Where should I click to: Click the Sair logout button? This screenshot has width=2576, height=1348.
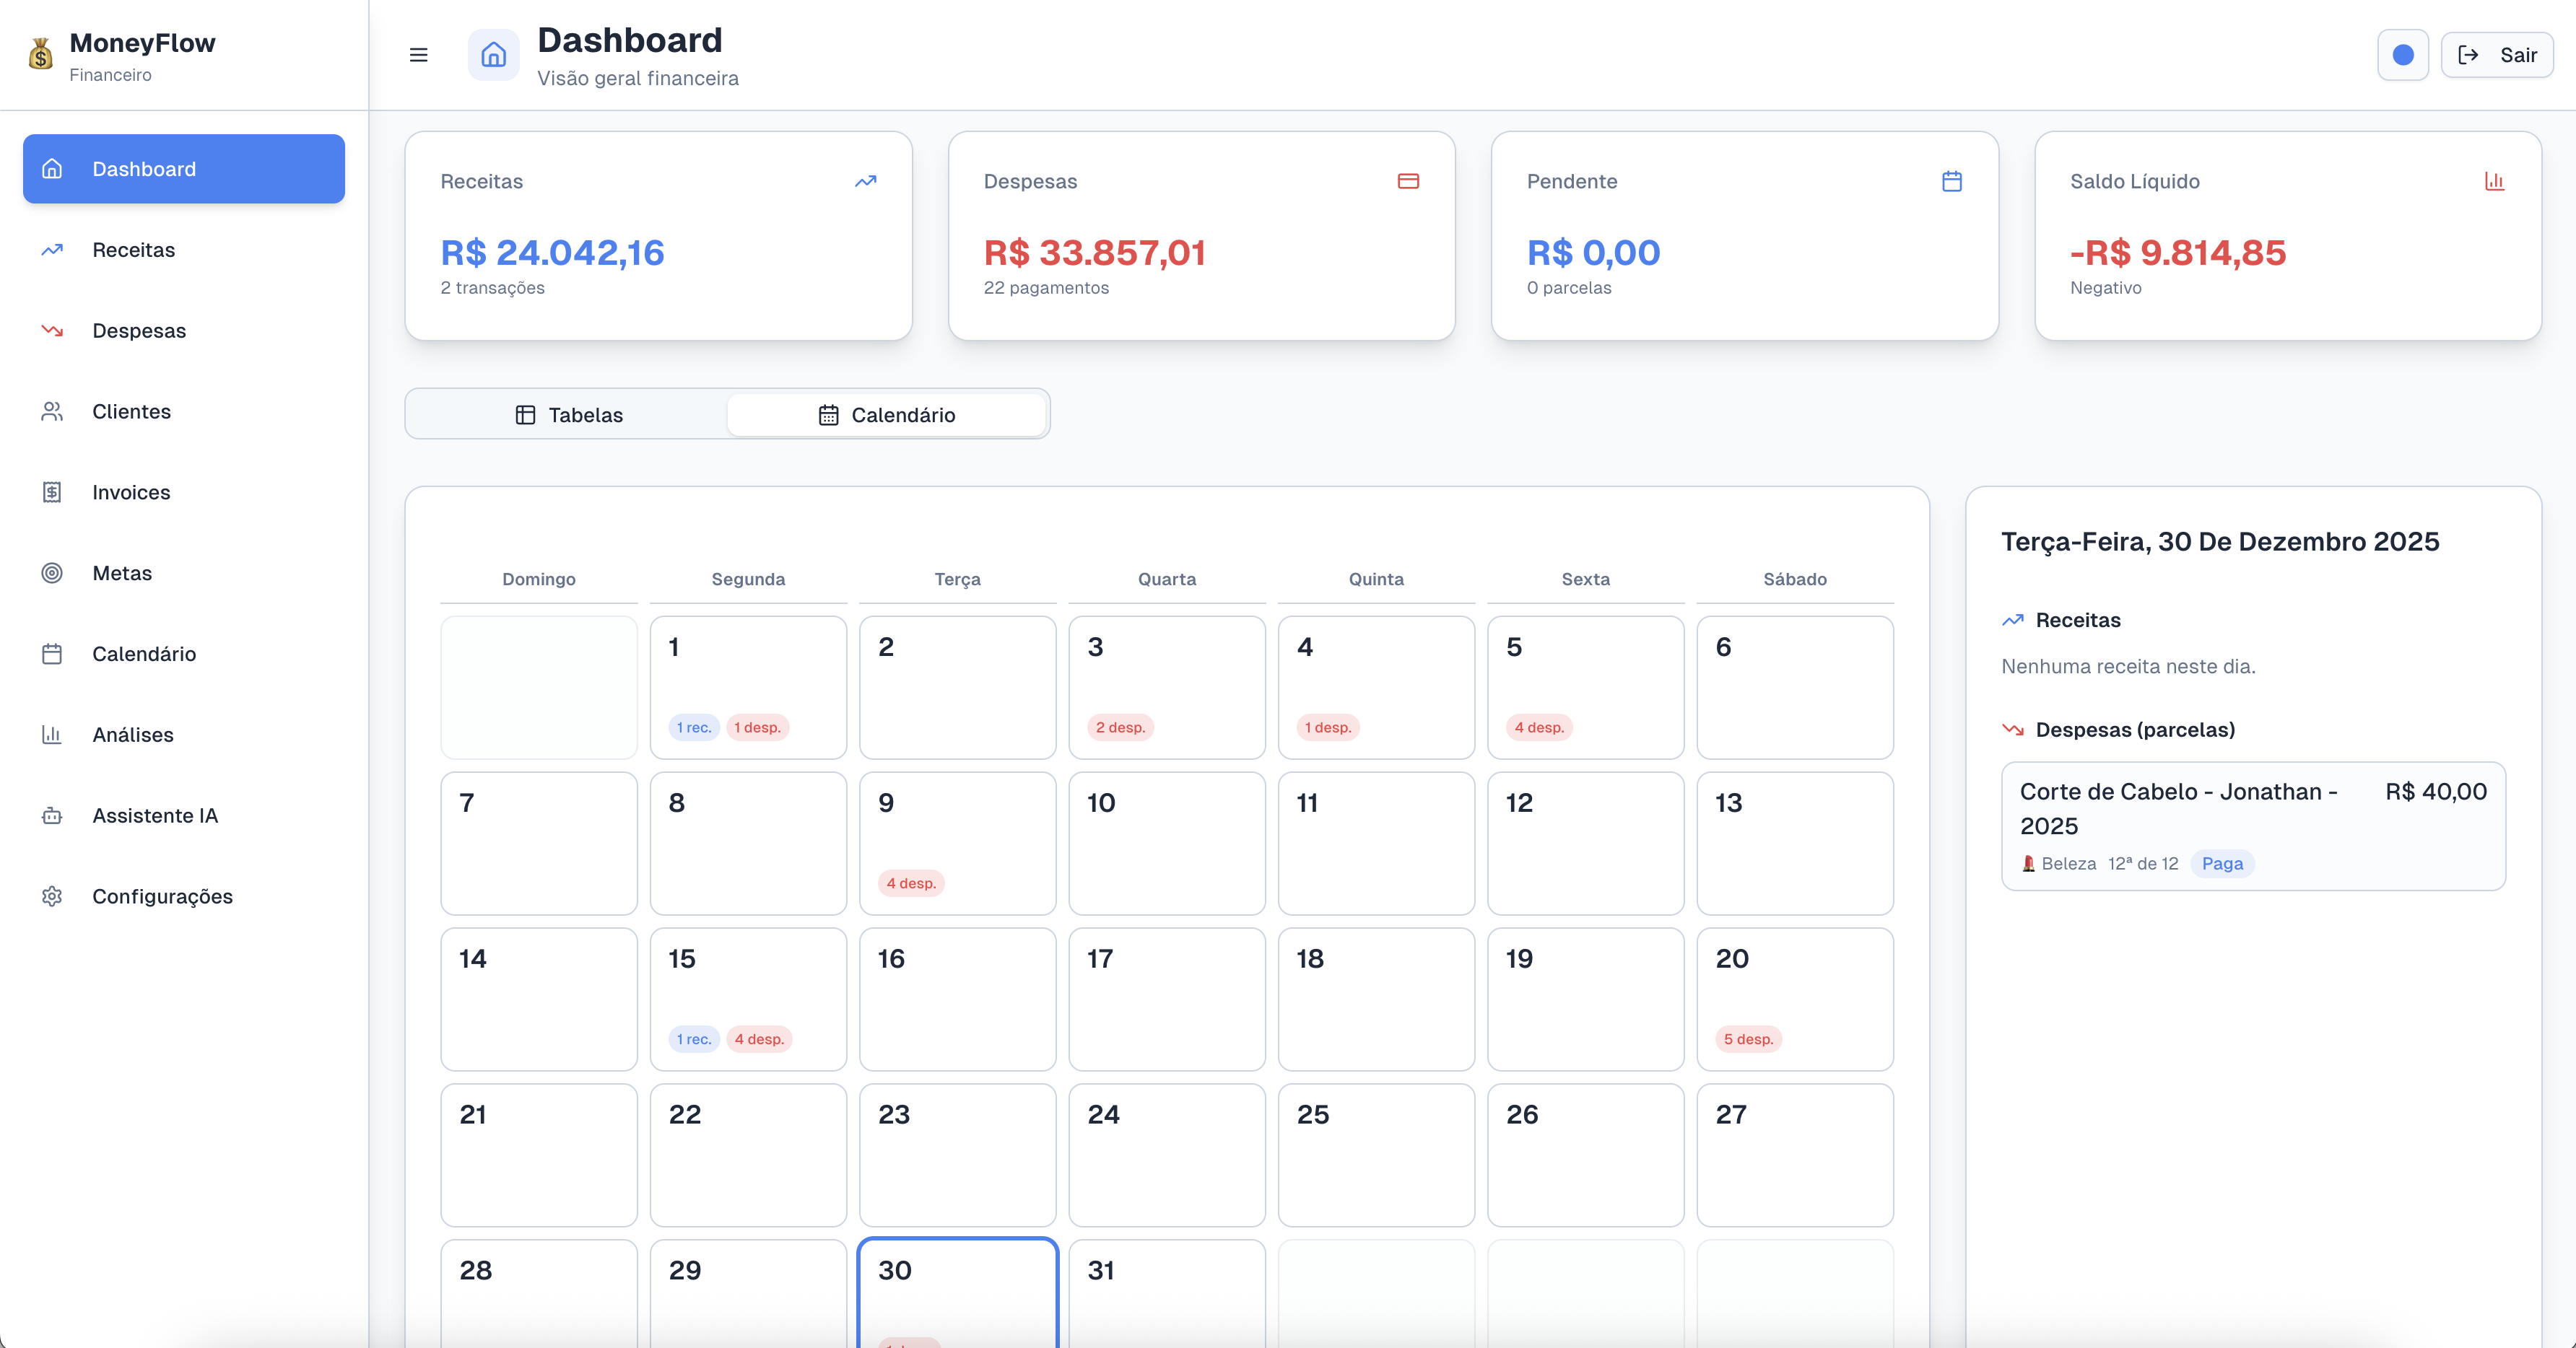pos(2497,55)
